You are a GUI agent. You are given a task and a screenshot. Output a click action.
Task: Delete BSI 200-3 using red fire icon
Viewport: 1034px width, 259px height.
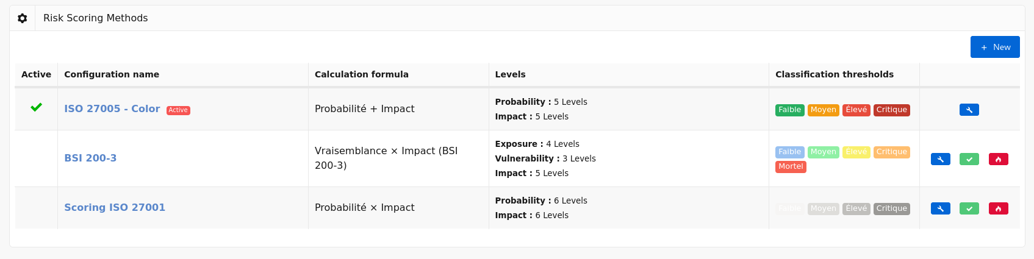click(998, 159)
